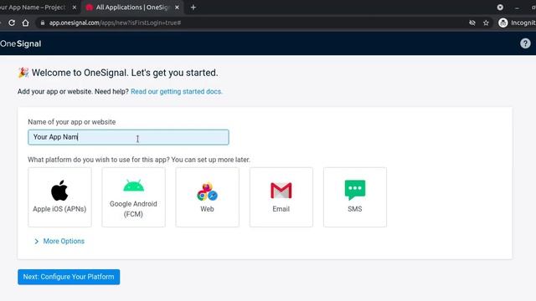536x301 pixels.
Task: Open the Incognito profile icon
Action: [x=502, y=23]
